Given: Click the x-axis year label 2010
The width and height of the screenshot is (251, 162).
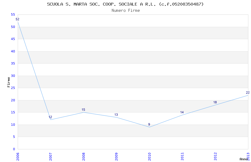Looking at the screenshot, I should click(x=149, y=157).
